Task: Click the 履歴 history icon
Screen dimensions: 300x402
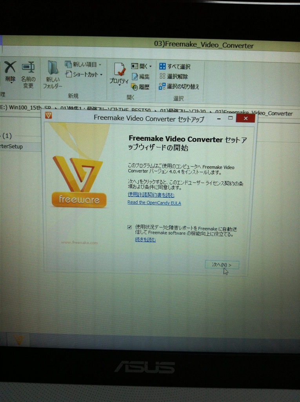Action: pyautogui.click(x=135, y=87)
